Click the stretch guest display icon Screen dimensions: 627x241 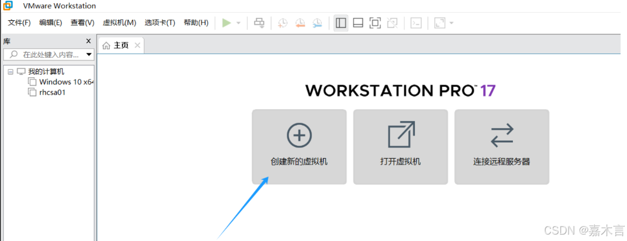click(440, 23)
